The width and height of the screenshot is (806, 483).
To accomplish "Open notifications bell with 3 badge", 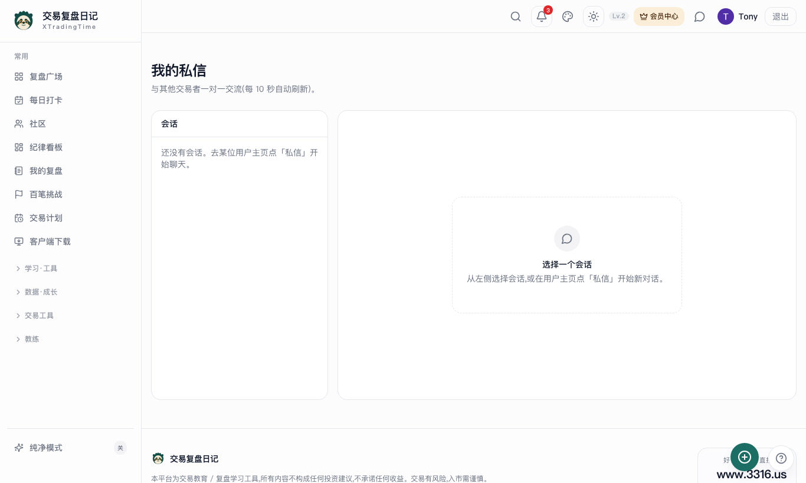I will [x=542, y=16].
